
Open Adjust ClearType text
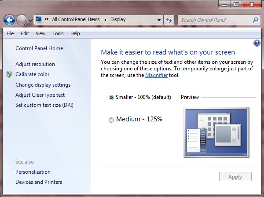click(40, 95)
